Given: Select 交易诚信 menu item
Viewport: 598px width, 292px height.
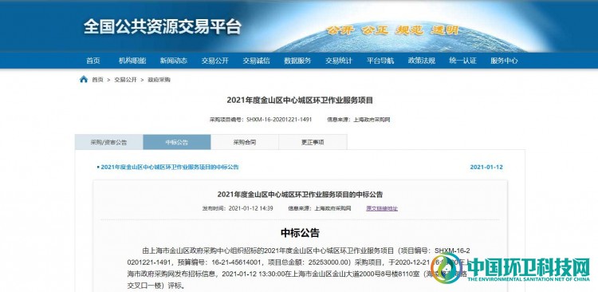Looking at the screenshot, I should click(x=256, y=61).
